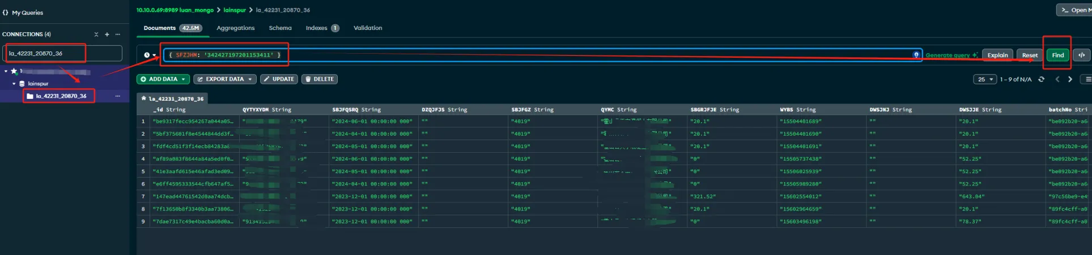Run the query with the Find button

click(1057, 55)
